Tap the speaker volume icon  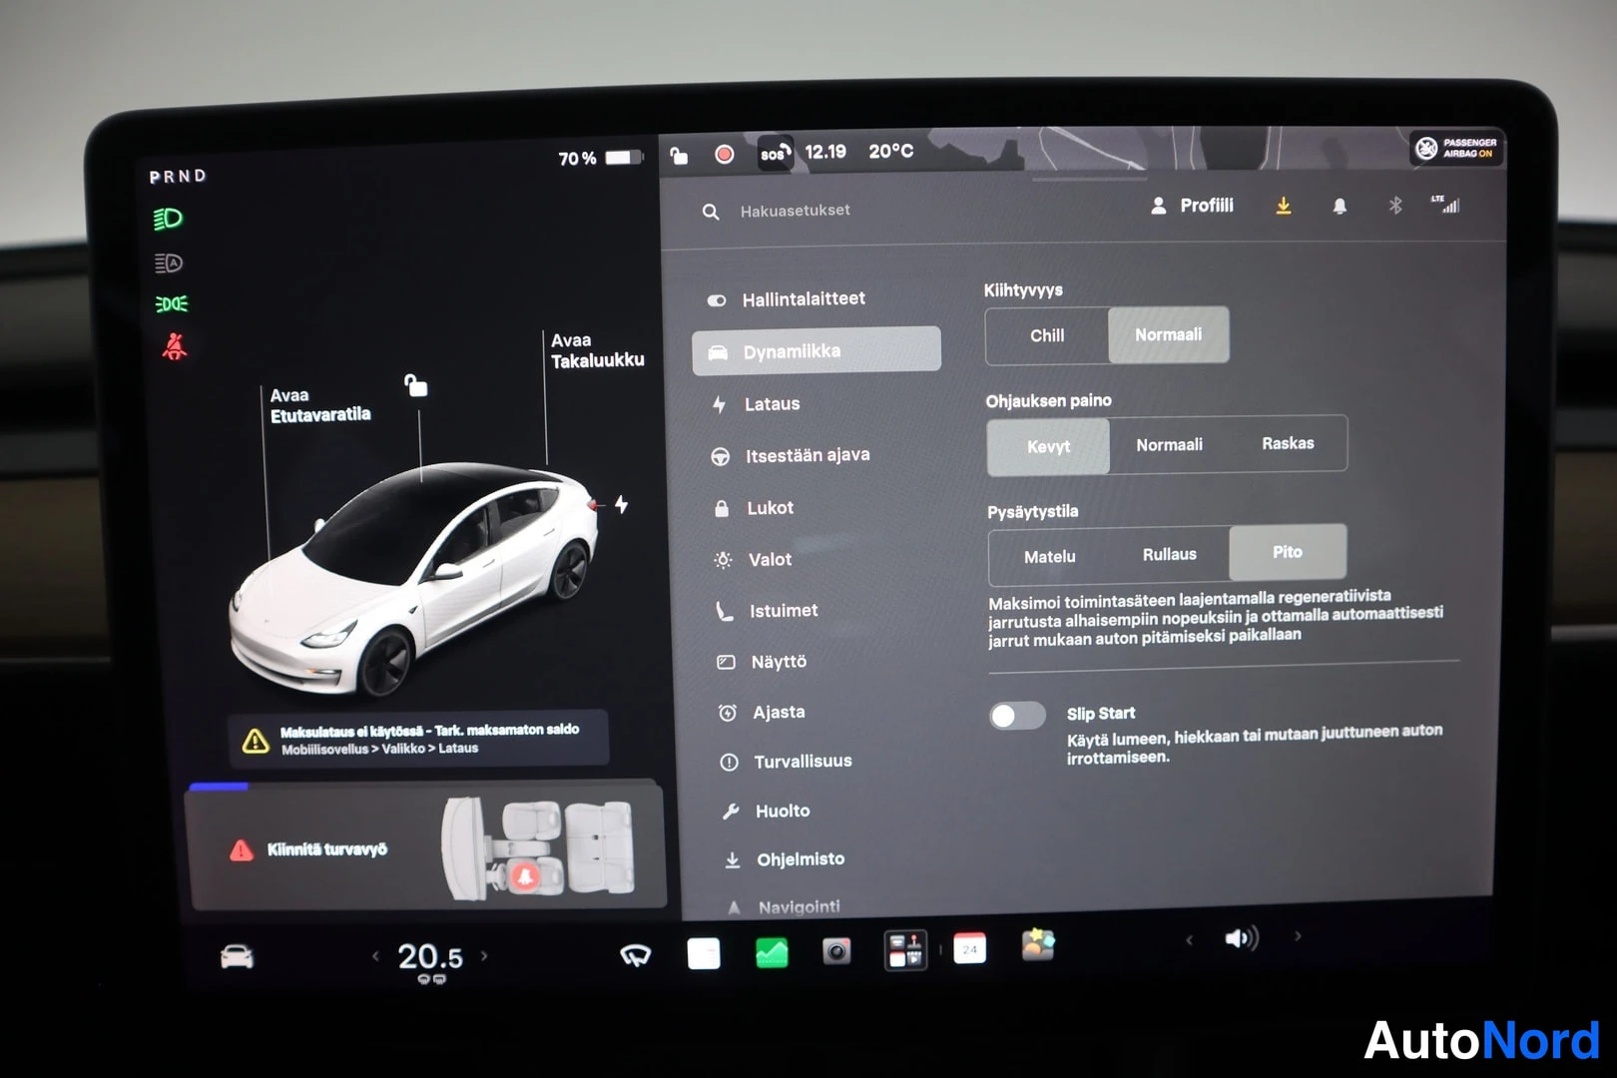[1241, 938]
